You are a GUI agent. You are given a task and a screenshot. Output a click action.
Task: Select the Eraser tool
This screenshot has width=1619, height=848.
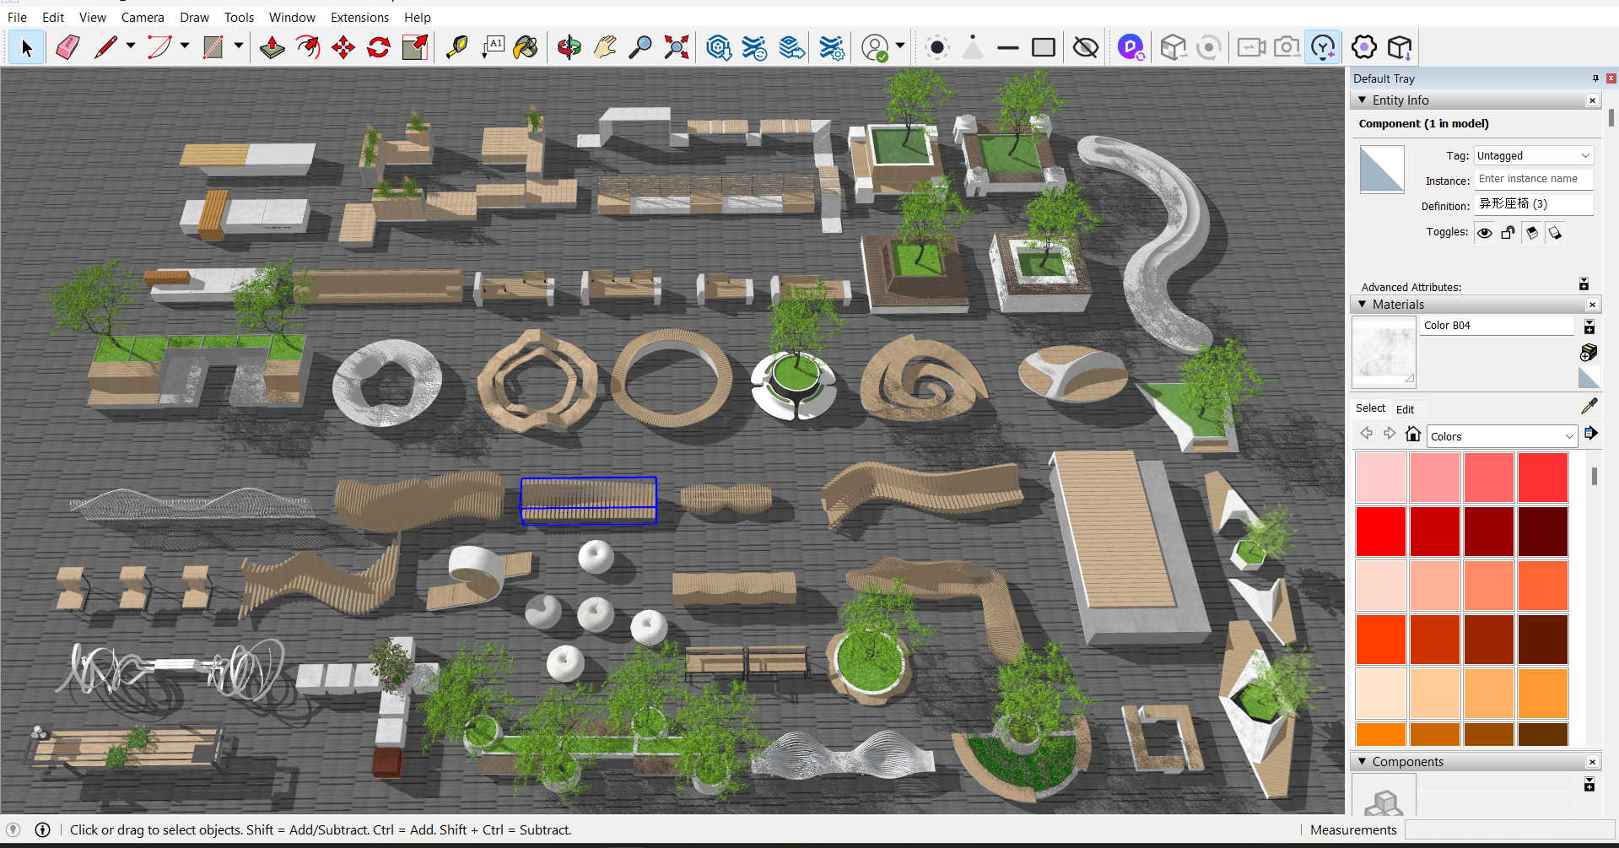[67, 47]
